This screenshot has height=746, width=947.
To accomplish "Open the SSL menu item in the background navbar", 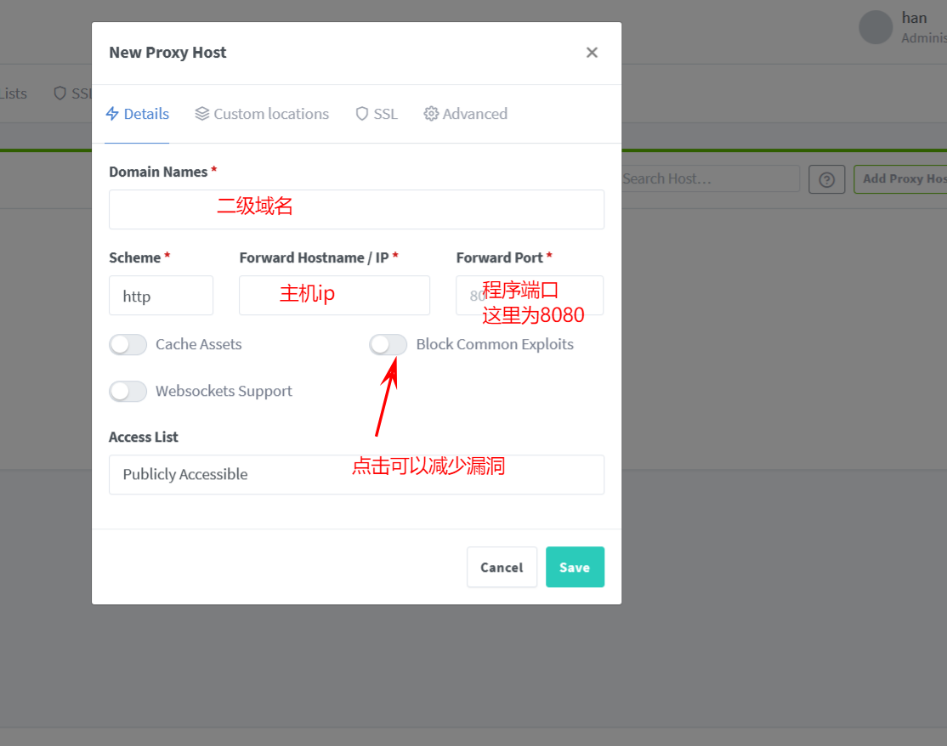I will 73,93.
